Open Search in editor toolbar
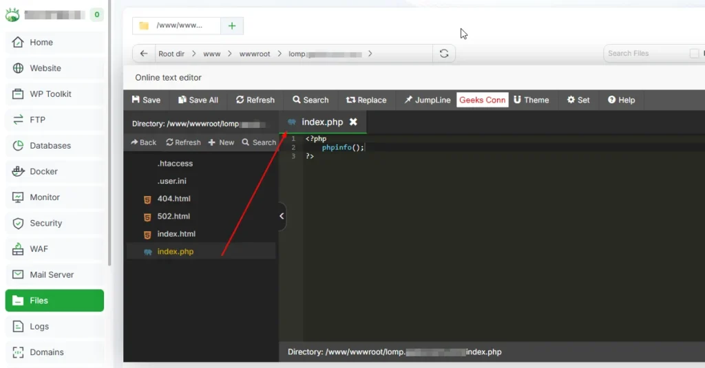The image size is (705, 368). (311, 100)
